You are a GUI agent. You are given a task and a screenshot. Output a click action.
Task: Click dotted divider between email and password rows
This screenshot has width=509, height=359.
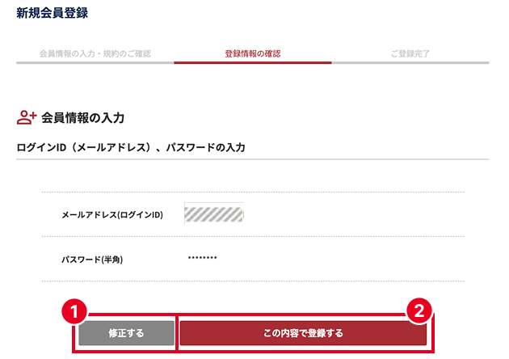click(252, 236)
